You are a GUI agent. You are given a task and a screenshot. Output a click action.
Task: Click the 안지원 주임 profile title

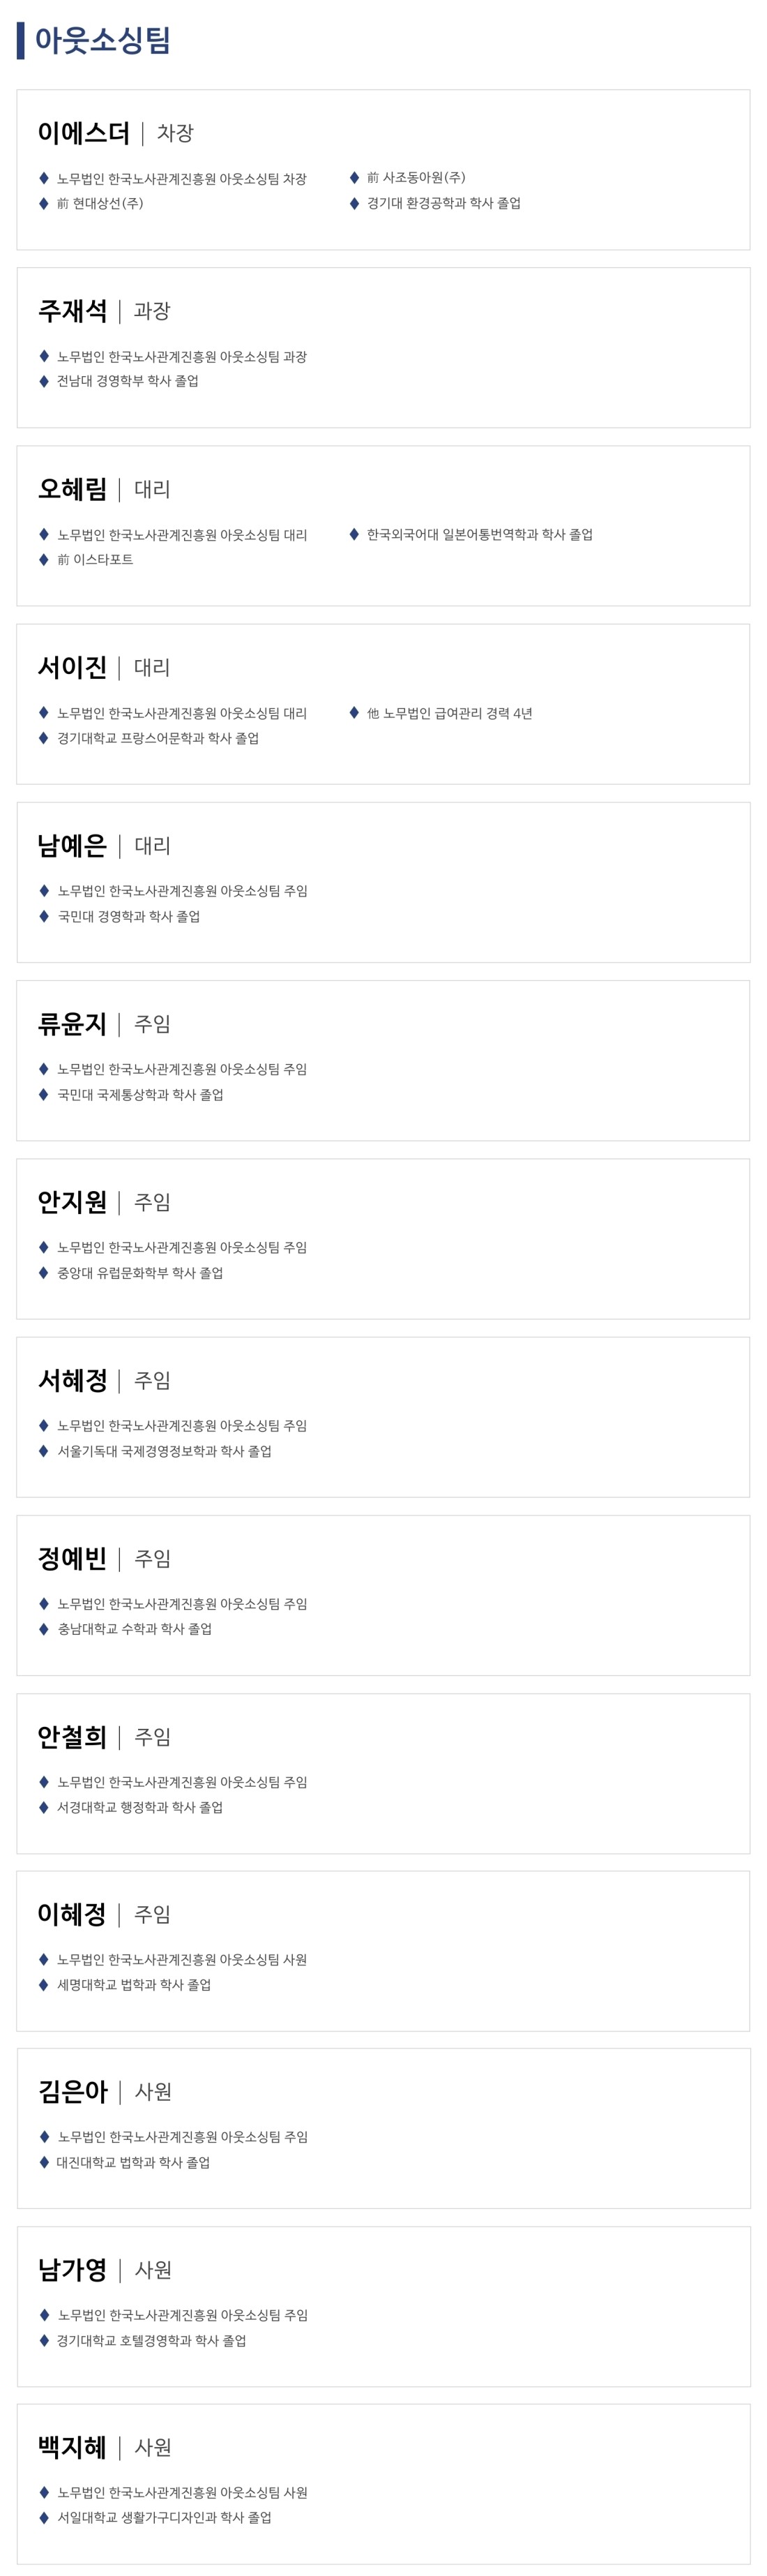[104, 1202]
